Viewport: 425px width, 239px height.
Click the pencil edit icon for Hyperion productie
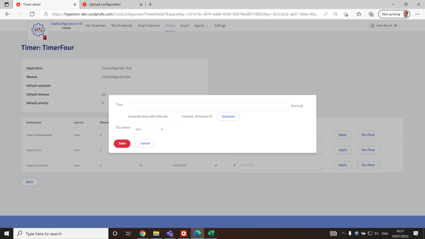234,165
